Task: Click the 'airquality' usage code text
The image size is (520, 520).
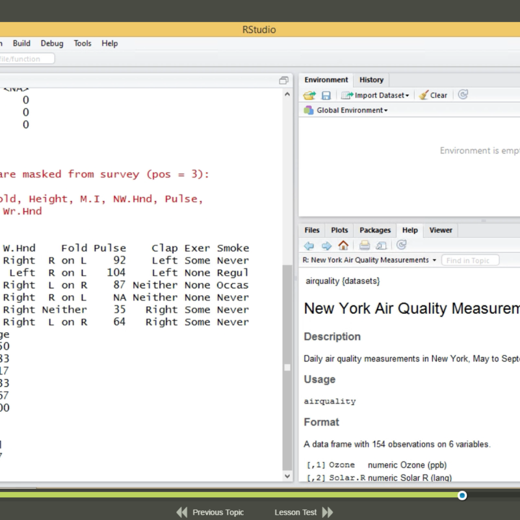Action: point(330,401)
